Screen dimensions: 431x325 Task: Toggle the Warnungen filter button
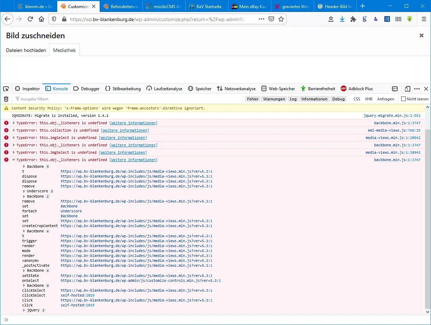click(x=274, y=99)
